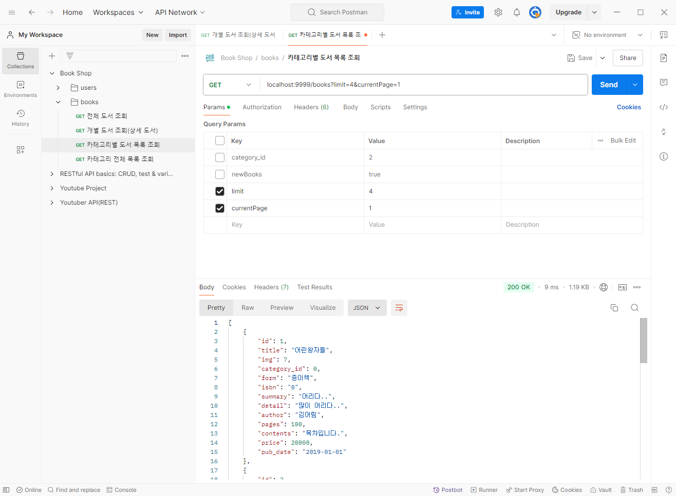The height and width of the screenshot is (496, 676).
Task: Open the request Info icon
Action: pyautogui.click(x=664, y=156)
